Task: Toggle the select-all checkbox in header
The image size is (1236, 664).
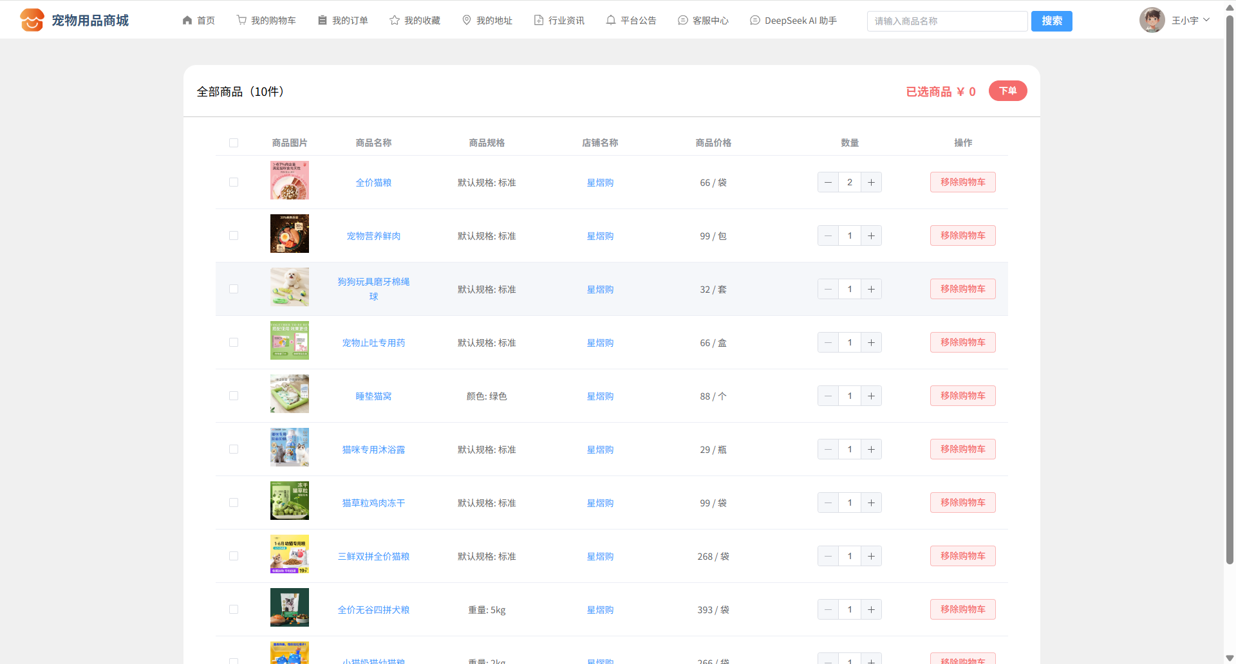Action: coord(234,143)
